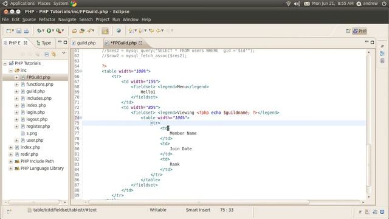This screenshot has height=219, width=389.
Task: Open the Navigate menu
Action: pos(67,19)
